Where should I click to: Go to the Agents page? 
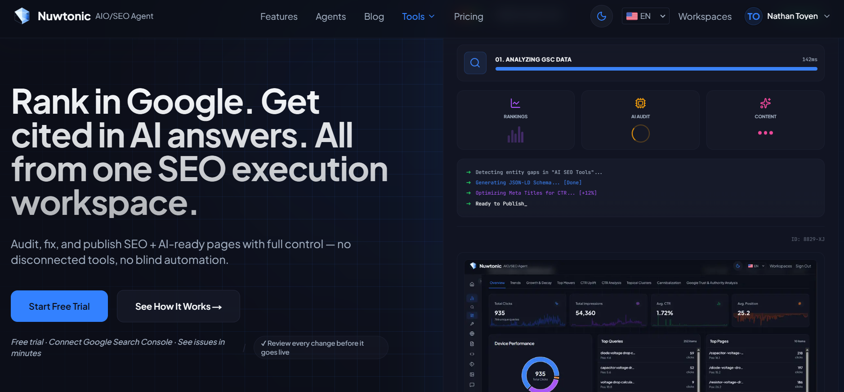click(x=330, y=17)
